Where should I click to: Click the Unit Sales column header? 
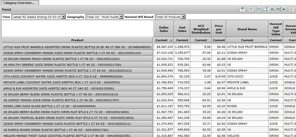[x=182, y=29]
